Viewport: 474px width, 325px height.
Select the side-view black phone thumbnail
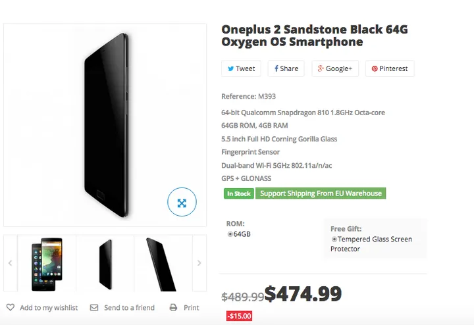(x=105, y=264)
